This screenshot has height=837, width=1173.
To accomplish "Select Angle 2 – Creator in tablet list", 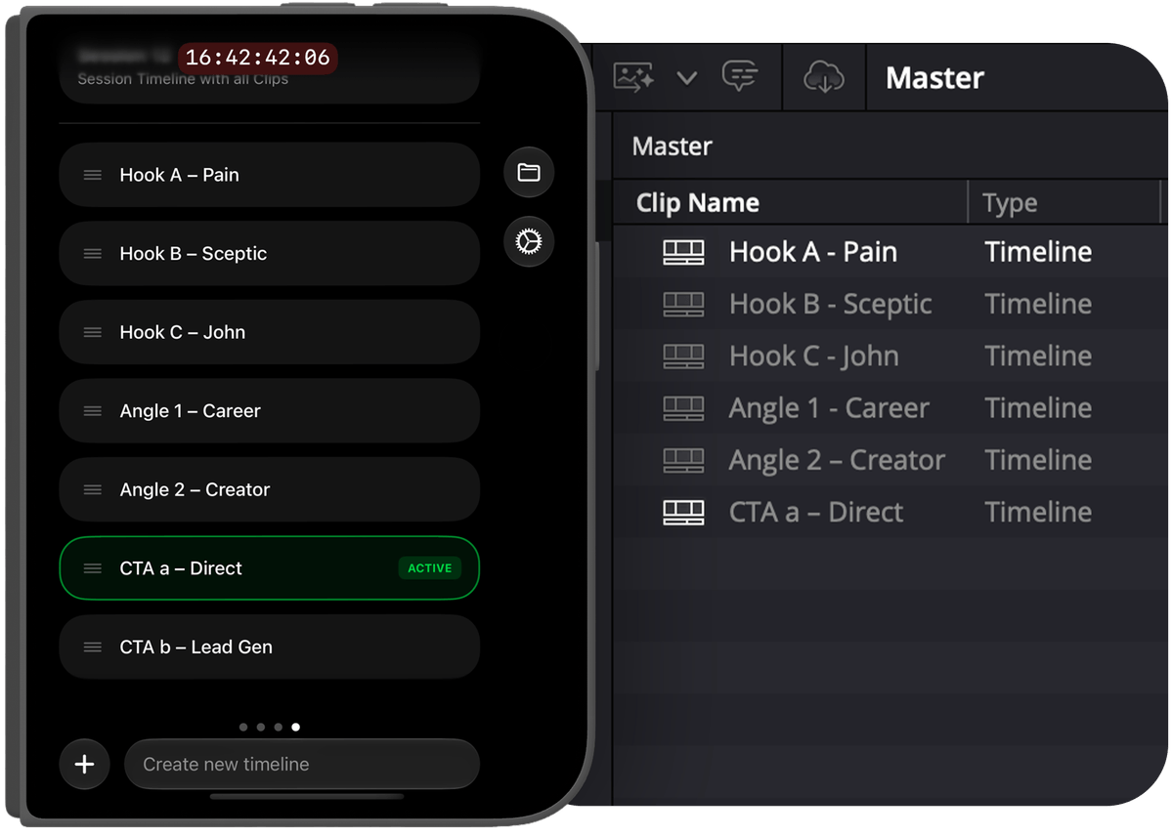I will [270, 489].
